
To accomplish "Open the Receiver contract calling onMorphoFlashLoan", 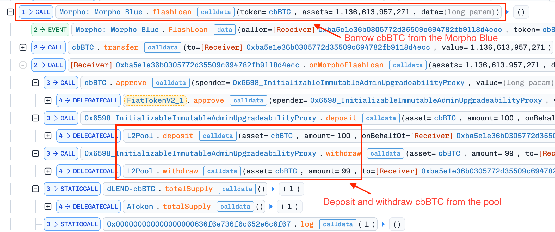I will pos(184,65).
